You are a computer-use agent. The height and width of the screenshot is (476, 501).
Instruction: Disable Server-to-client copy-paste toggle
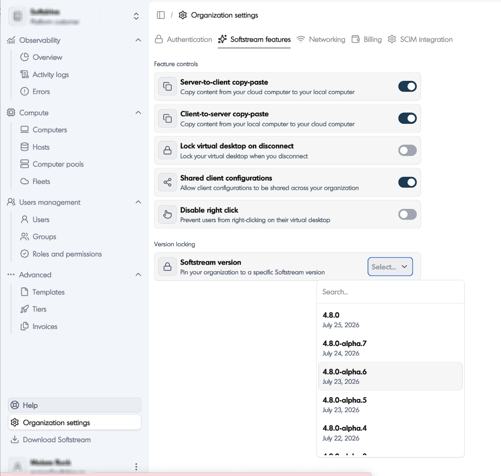(407, 87)
